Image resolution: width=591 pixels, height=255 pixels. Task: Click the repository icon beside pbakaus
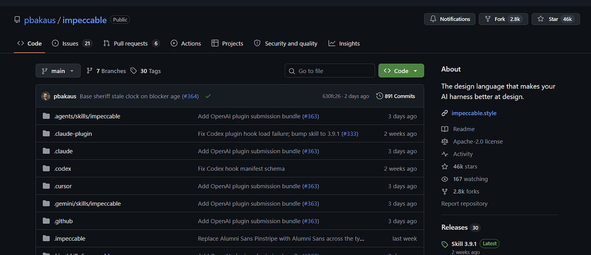point(17,20)
